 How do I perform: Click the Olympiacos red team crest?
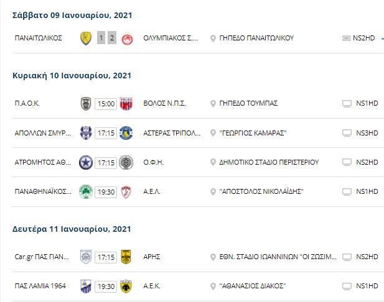click(127, 38)
